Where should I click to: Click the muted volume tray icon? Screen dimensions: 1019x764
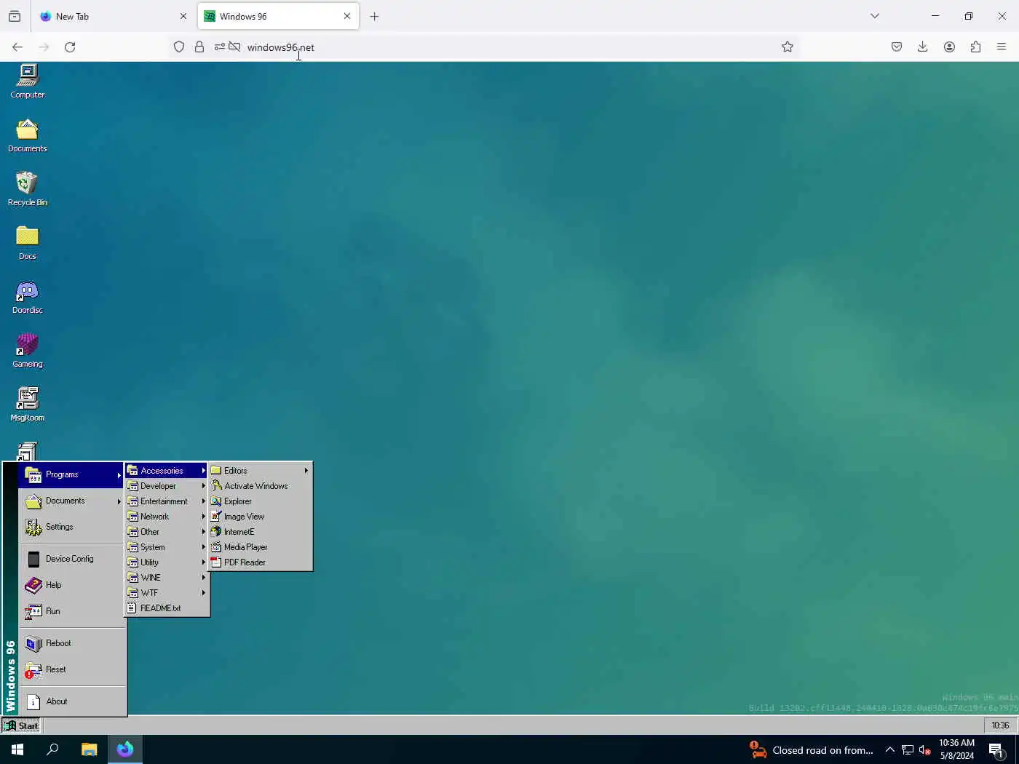pos(925,750)
